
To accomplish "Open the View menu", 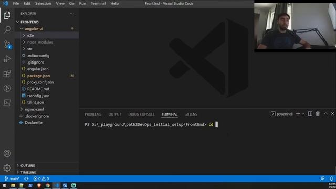I will pos(60,4).
